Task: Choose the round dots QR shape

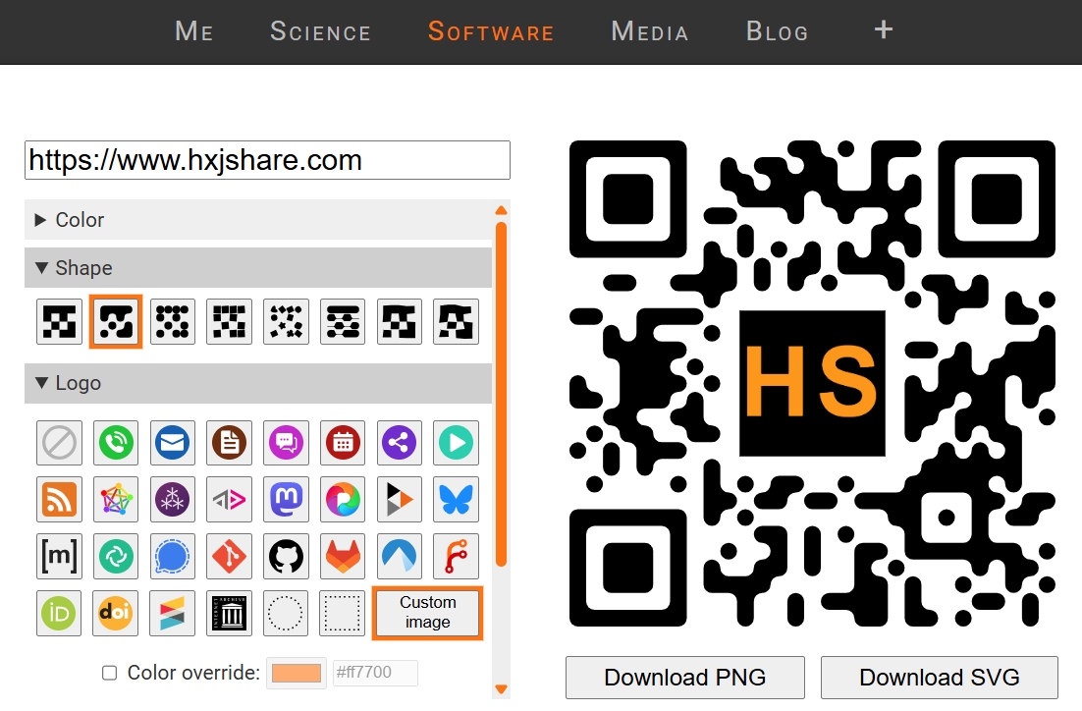Action: click(x=173, y=322)
